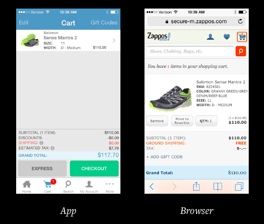The height and width of the screenshot is (224, 264).
Task: Expand the Add Gift Code option
Action: tap(164, 157)
